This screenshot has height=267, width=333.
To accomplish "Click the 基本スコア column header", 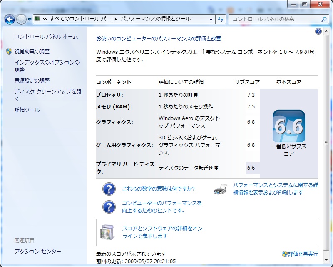I will point(289,82).
